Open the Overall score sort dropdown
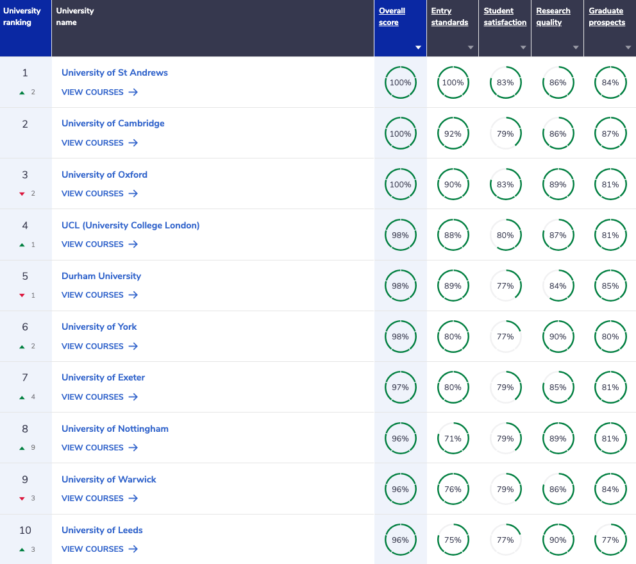This screenshot has height=564, width=636. pyautogui.click(x=417, y=47)
